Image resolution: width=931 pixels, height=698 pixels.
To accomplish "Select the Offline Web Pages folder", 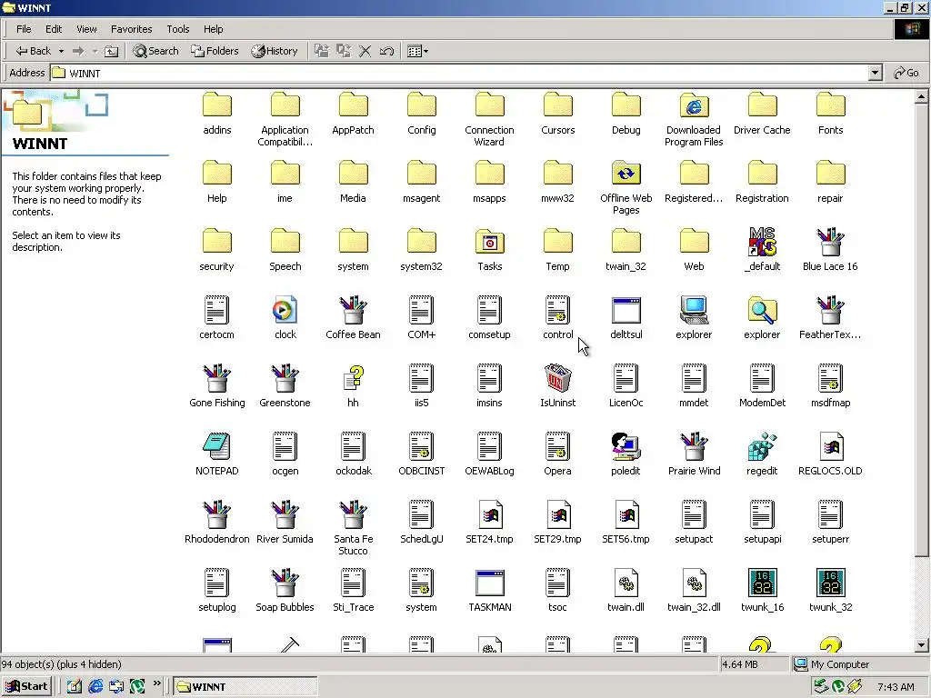I will 626,174.
